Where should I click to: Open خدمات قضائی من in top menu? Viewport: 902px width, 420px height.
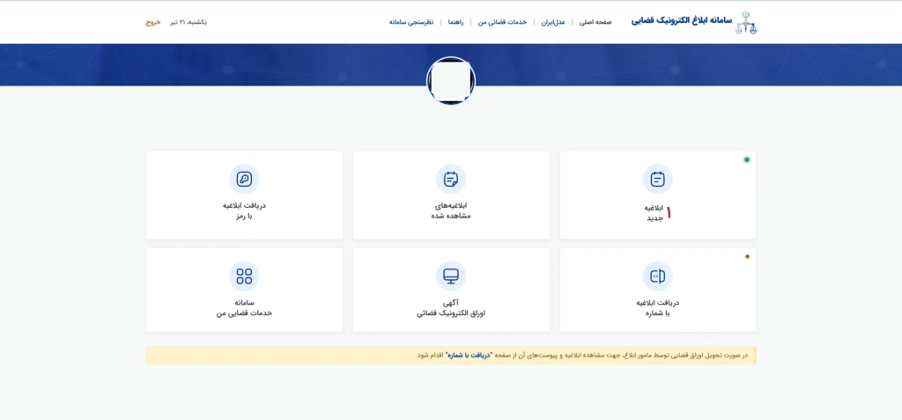(502, 22)
